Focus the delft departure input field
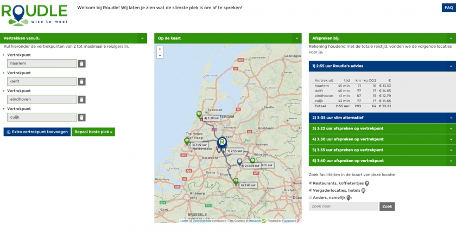This screenshot has width=456, height=233. pyautogui.click(x=42, y=81)
